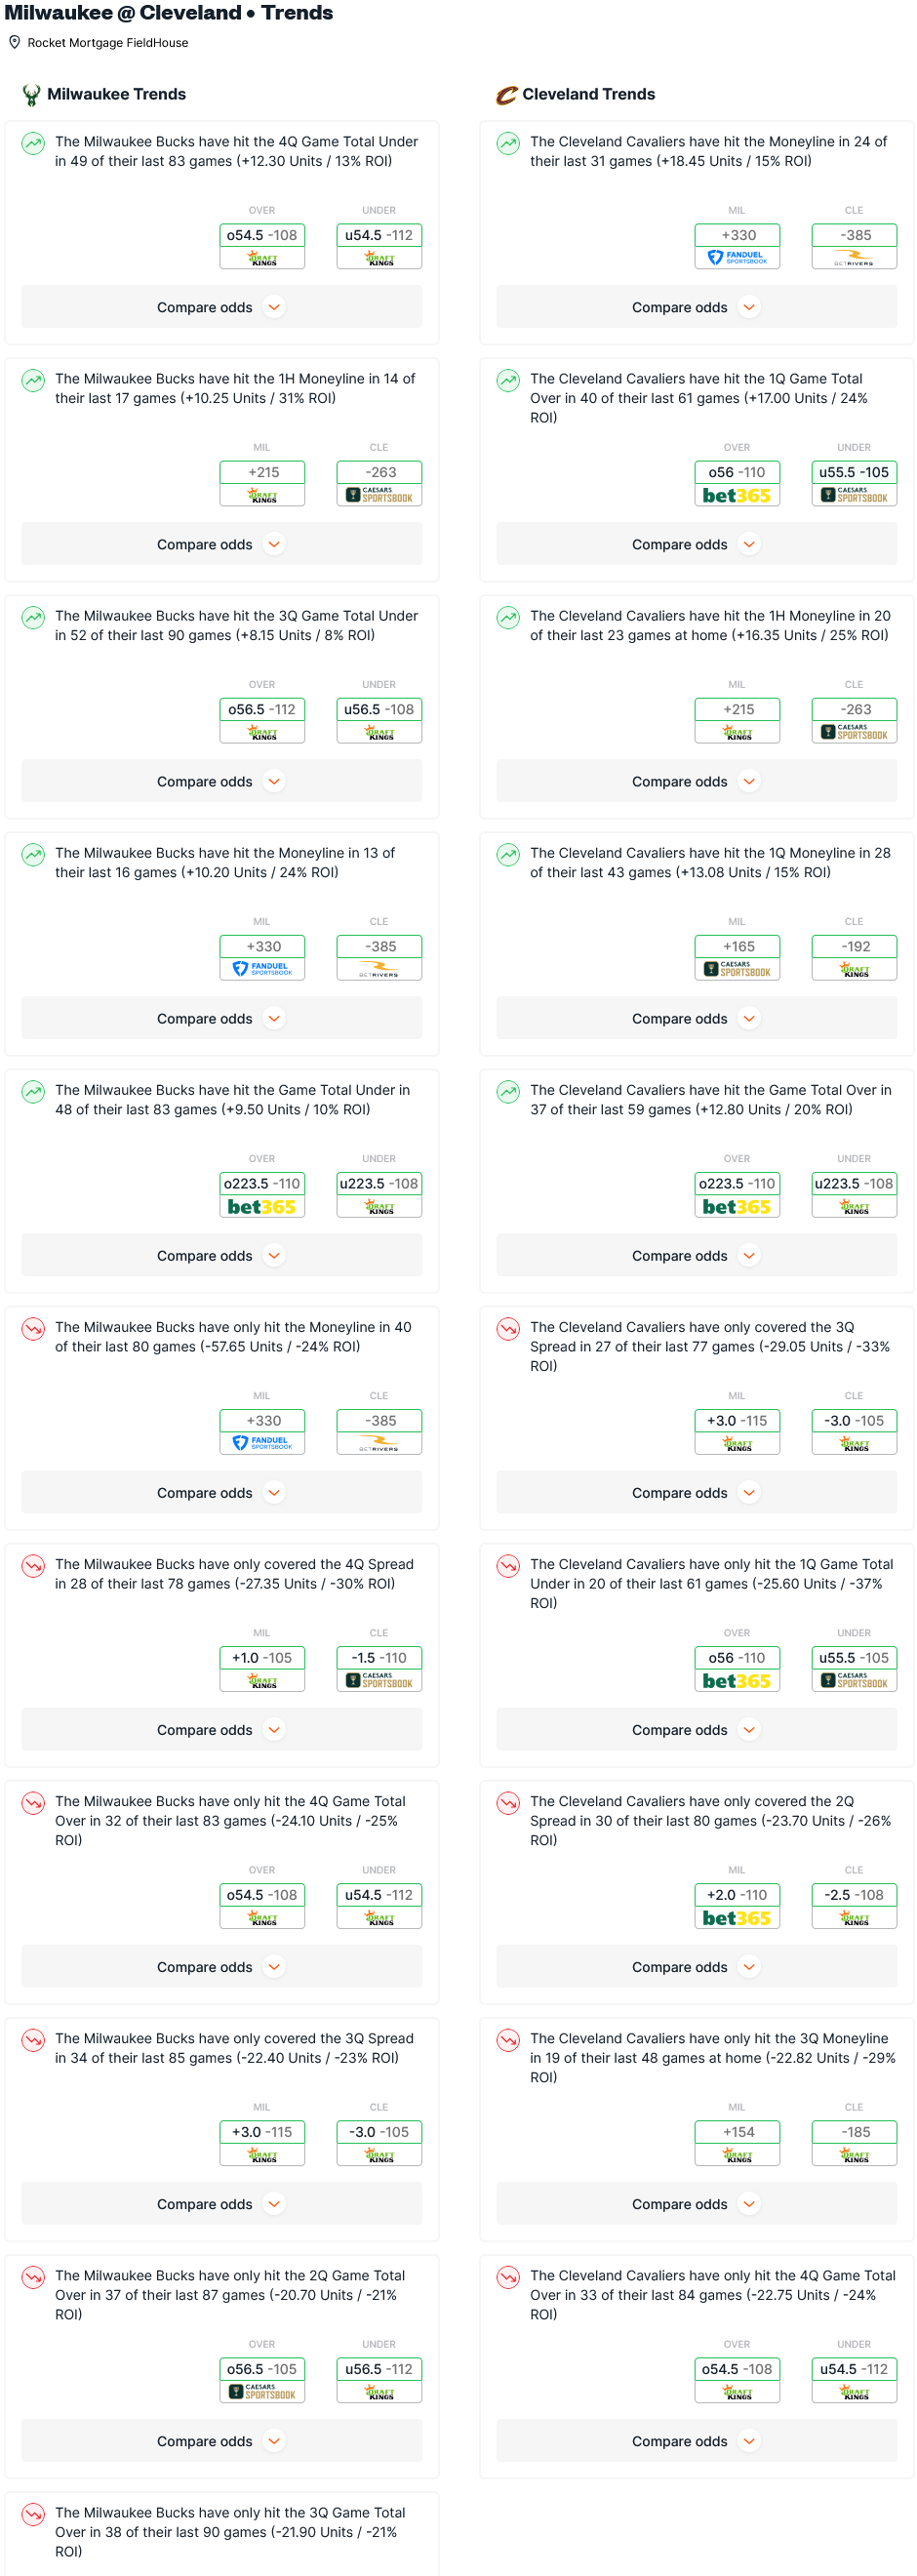Viewport: 917px width, 2576px height.
Task: Select Caesars -263 CLE odds in Bucks 1H Moneyline trend
Action: click(x=379, y=483)
